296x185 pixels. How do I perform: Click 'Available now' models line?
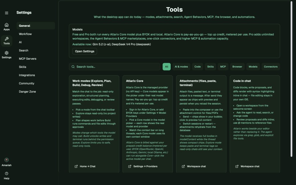click(x=112, y=44)
